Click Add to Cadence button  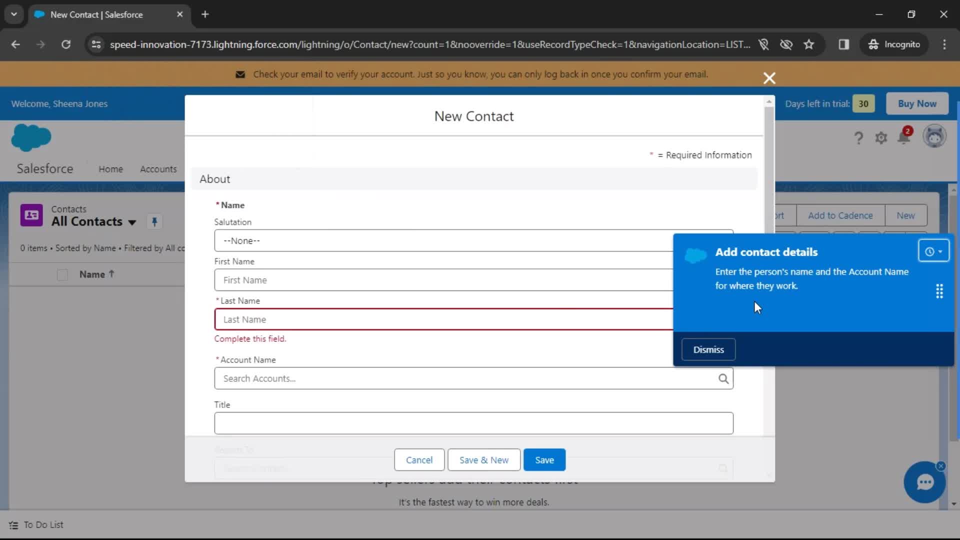(840, 215)
